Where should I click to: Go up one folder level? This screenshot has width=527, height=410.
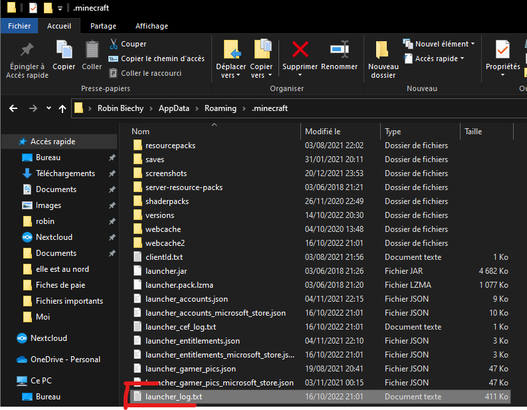pyautogui.click(x=62, y=108)
